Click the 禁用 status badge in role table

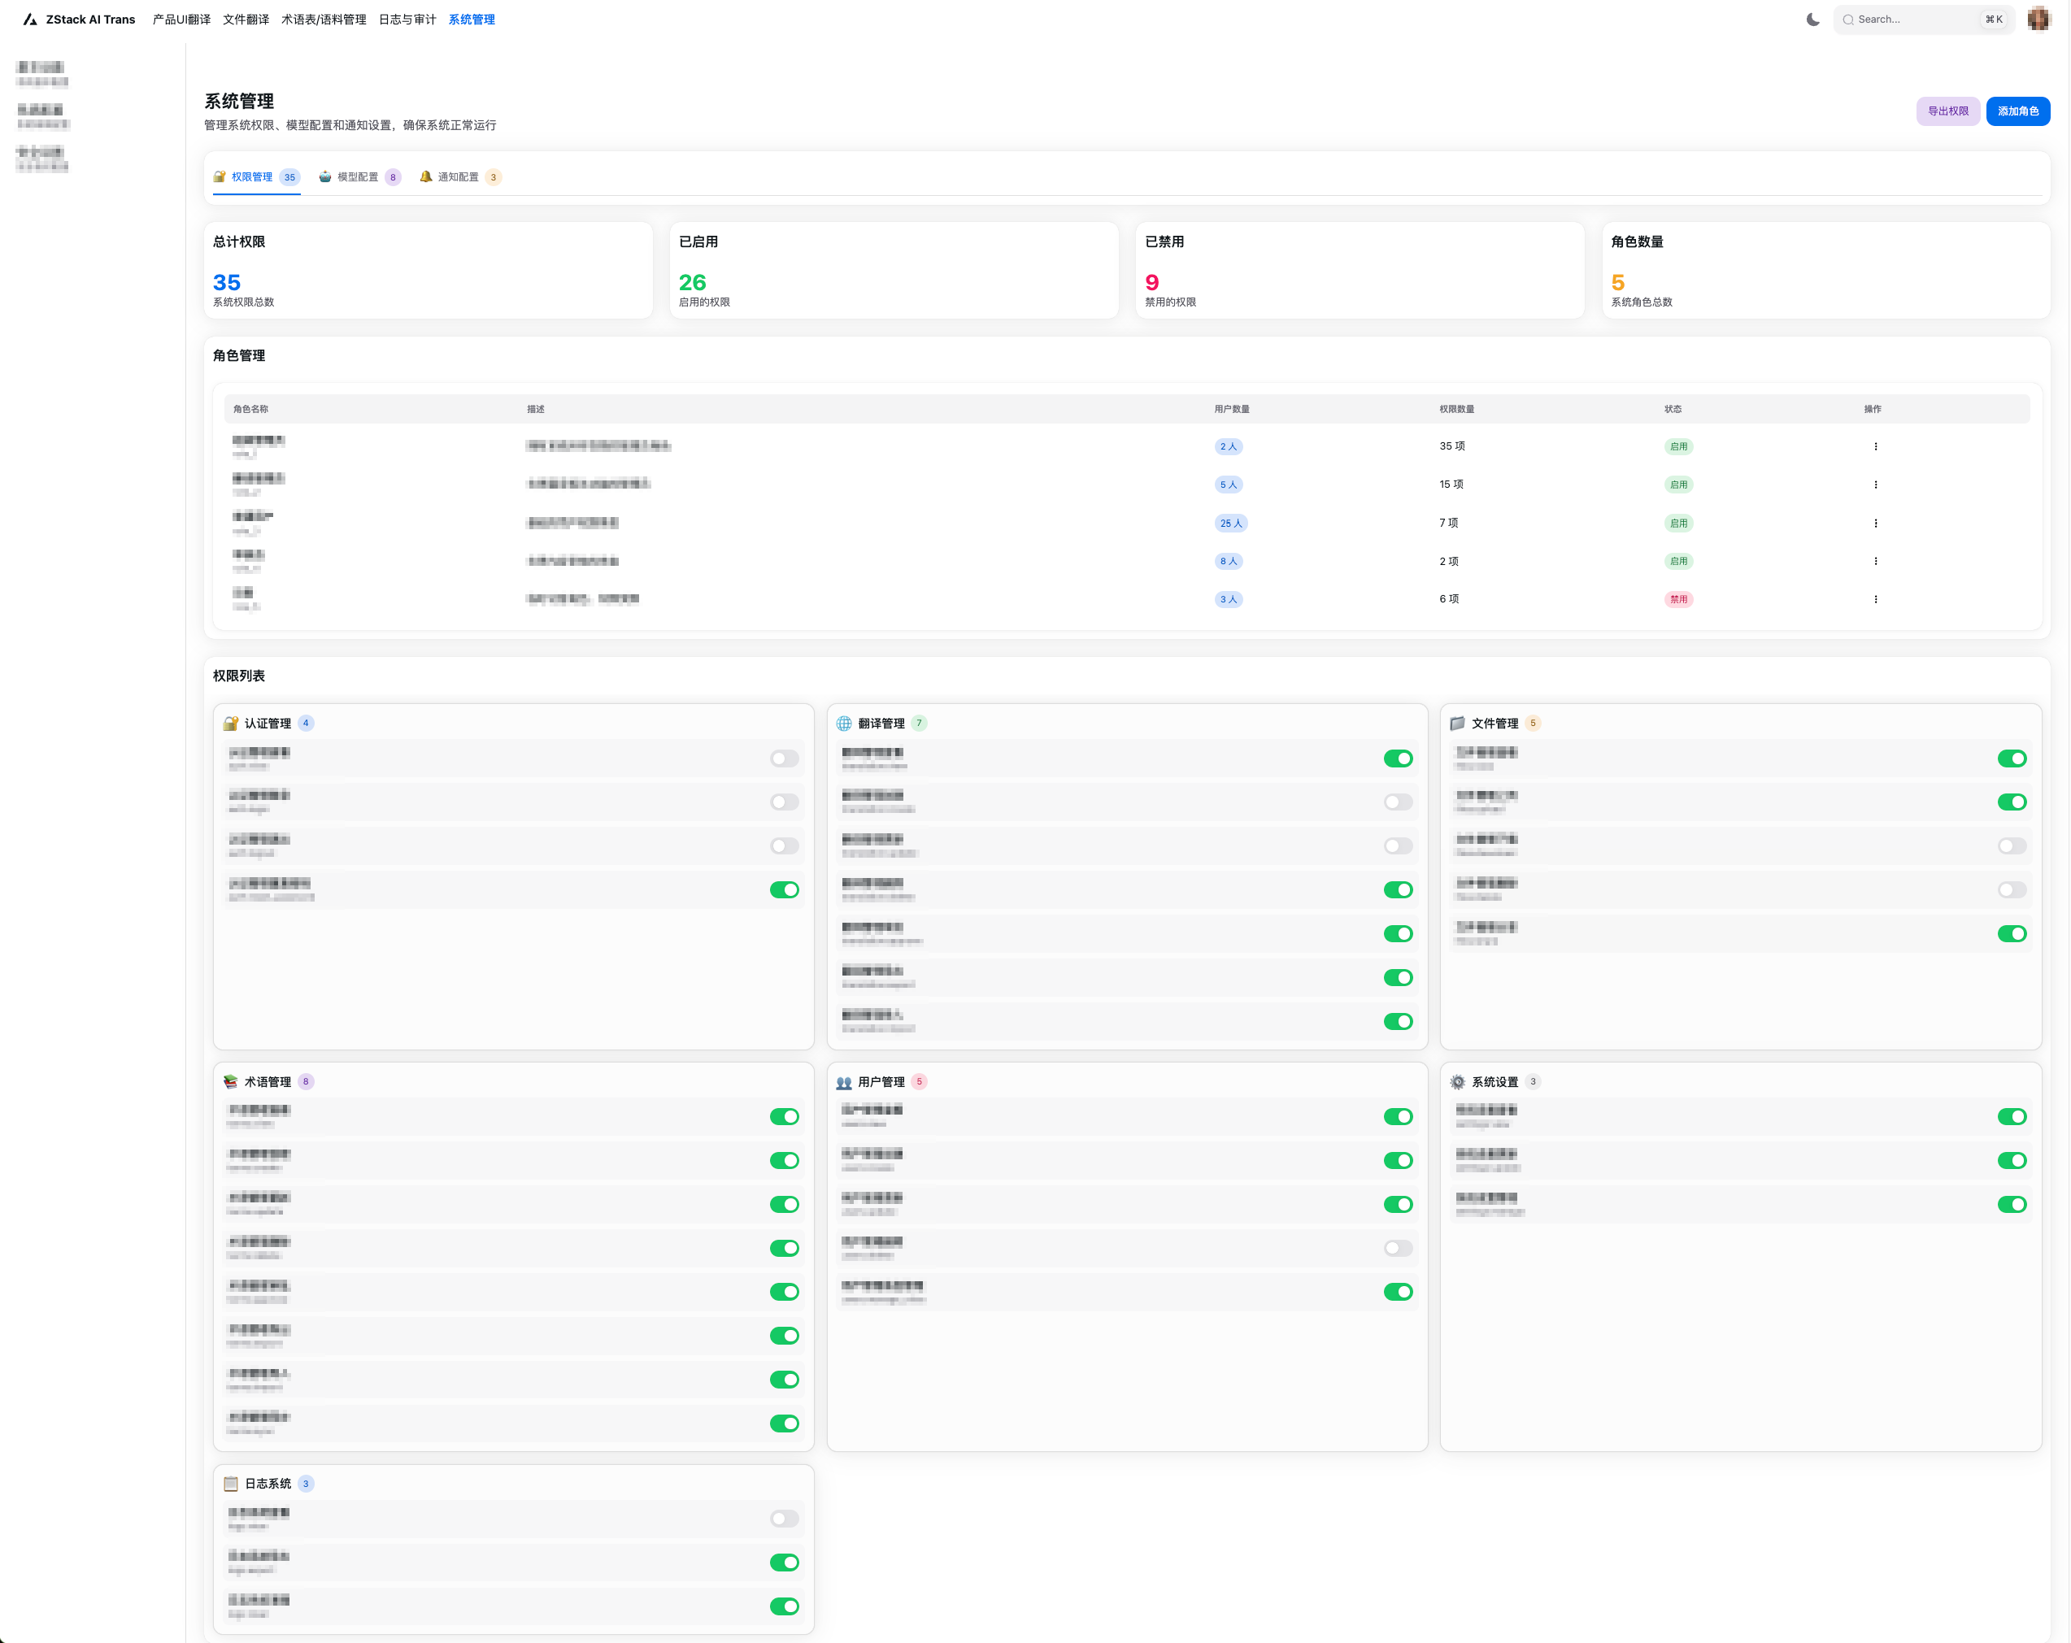pyautogui.click(x=1678, y=599)
